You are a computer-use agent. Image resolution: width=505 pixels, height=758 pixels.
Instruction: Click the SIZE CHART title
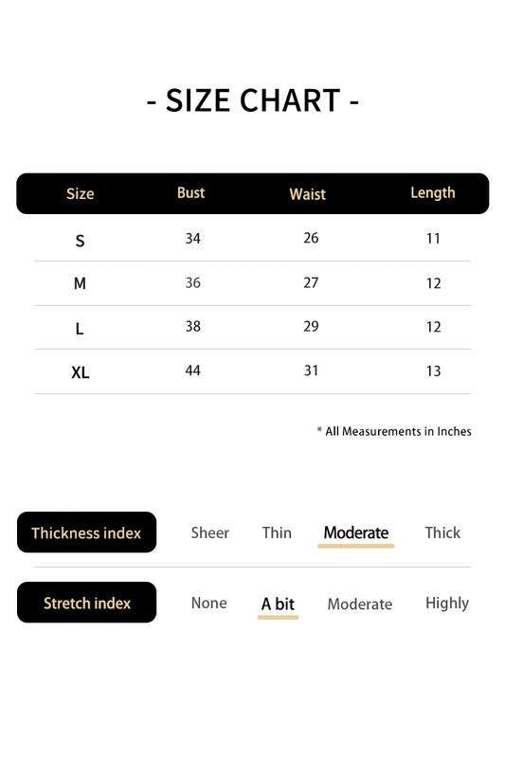[x=253, y=100]
